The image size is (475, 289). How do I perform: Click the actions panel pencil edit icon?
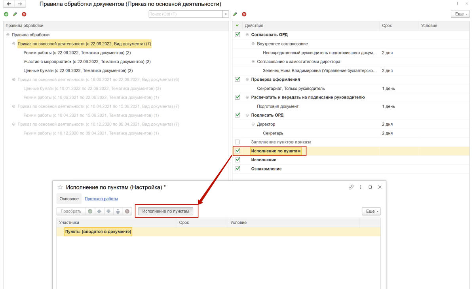coord(235,14)
